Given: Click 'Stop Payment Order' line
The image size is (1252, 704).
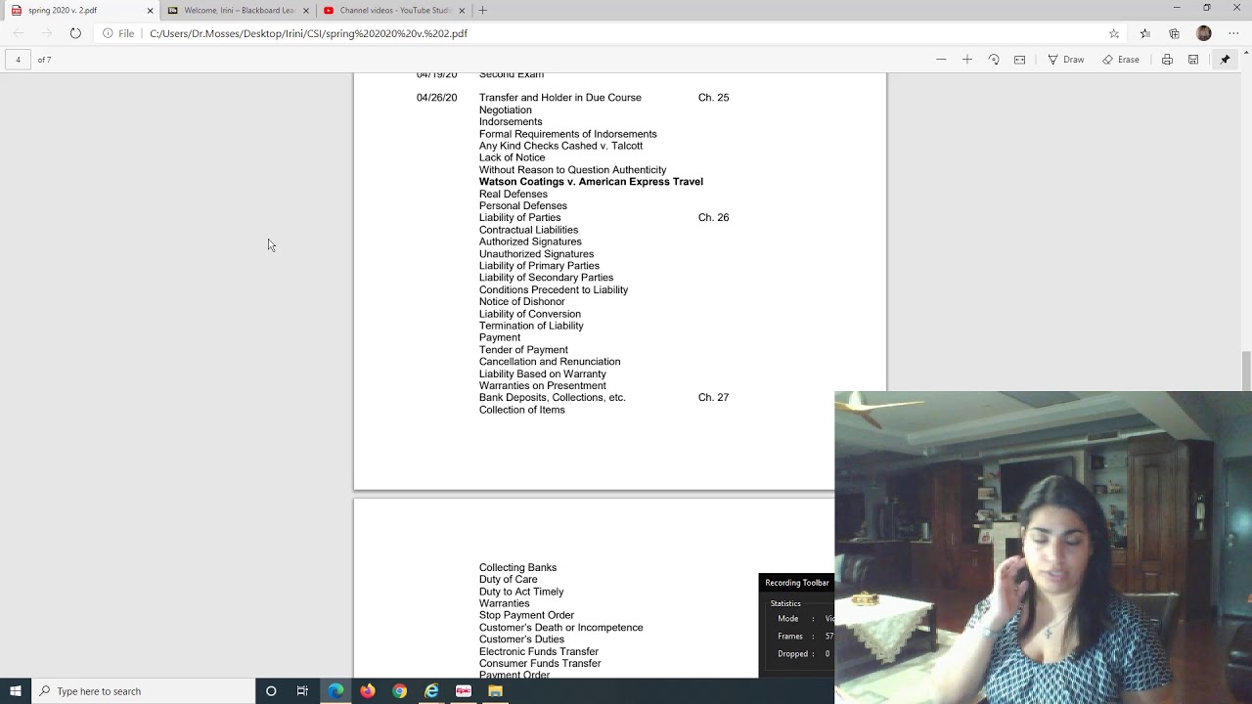Looking at the screenshot, I should click(526, 616).
